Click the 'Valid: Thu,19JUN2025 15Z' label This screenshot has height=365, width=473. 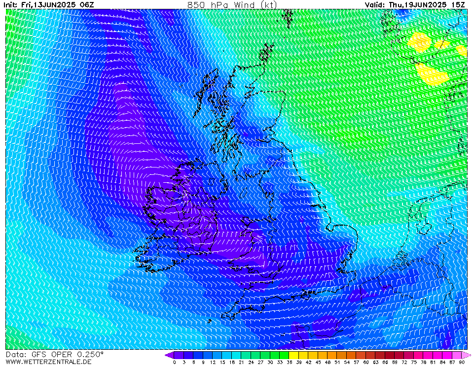coord(415,5)
